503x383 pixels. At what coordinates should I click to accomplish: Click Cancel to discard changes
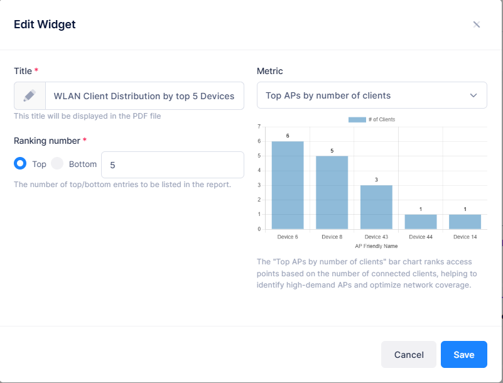tap(408, 354)
